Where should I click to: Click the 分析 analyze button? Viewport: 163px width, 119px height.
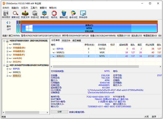point(60,112)
